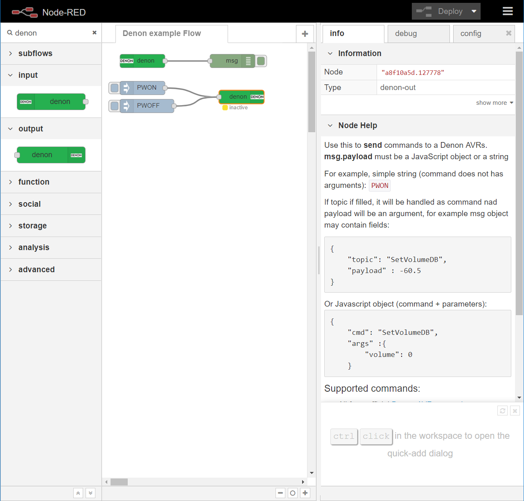Image resolution: width=524 pixels, height=501 pixels.
Task: Open the Deploy options dropdown arrow
Action: 474,11
